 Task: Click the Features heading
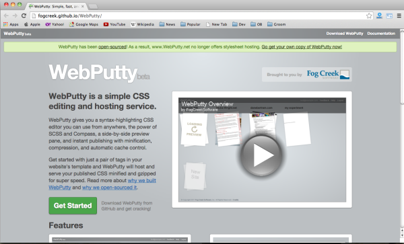[66, 225]
